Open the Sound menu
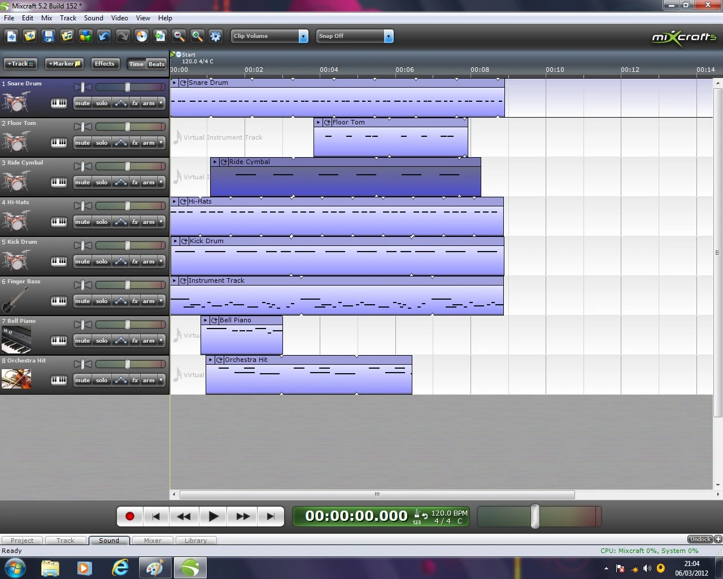 pyautogui.click(x=94, y=18)
